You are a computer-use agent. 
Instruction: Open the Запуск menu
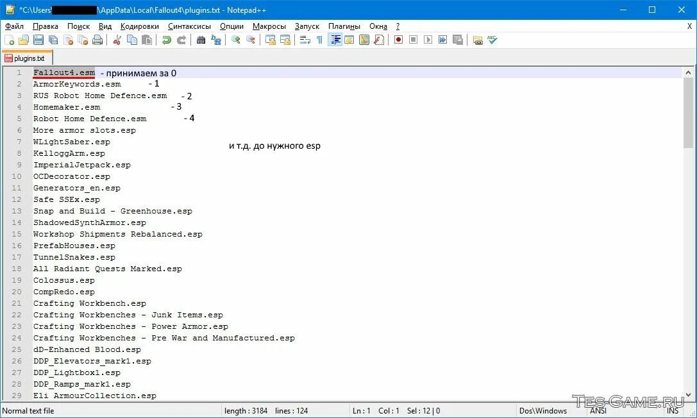pyautogui.click(x=307, y=26)
